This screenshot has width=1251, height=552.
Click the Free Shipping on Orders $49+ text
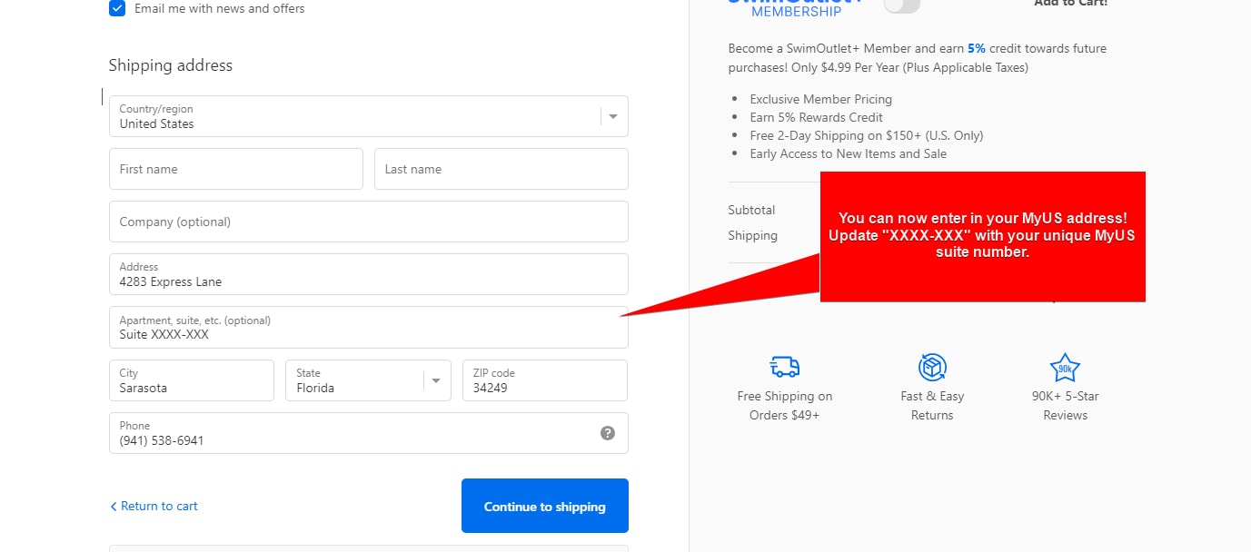(x=785, y=406)
